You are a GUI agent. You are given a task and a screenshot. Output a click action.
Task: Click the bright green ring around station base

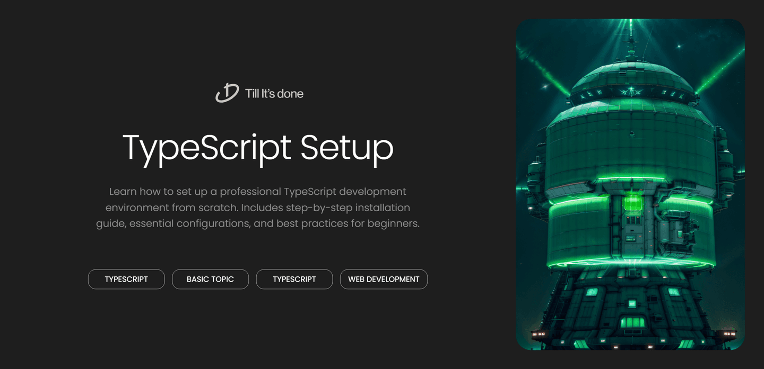(630, 262)
